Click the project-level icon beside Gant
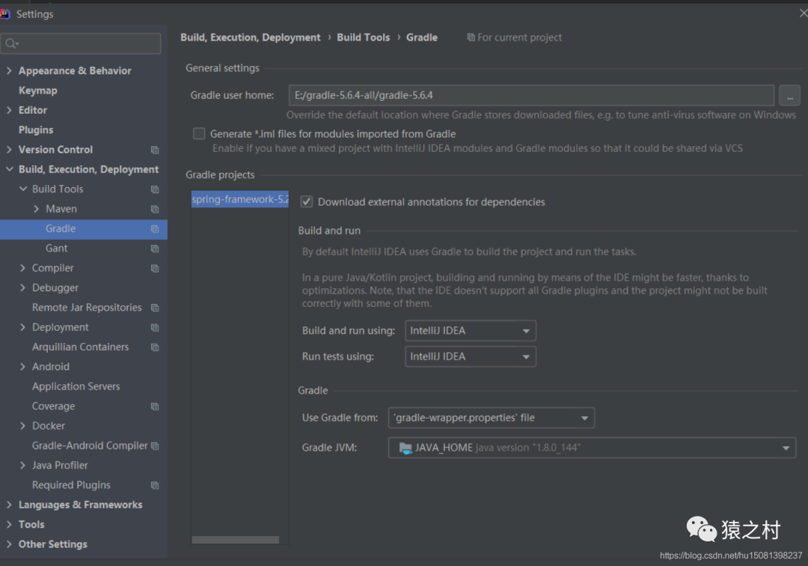808x566 pixels. pos(155,249)
